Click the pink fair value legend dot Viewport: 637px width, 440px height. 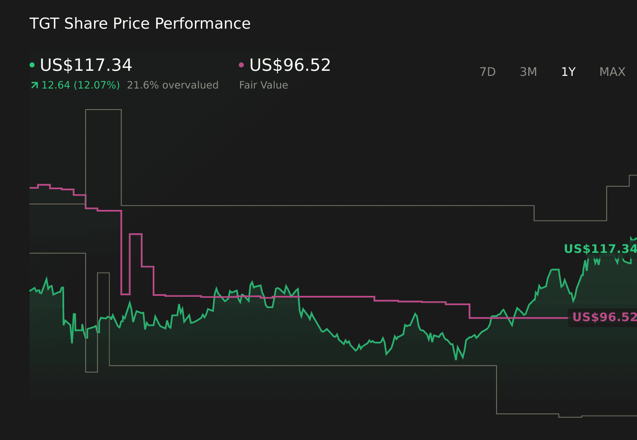click(241, 65)
